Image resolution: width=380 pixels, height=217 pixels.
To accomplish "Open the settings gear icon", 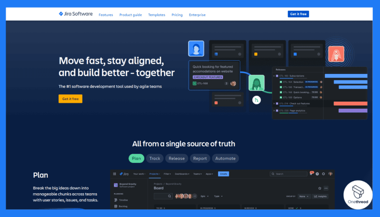I will (x=323, y=174).
